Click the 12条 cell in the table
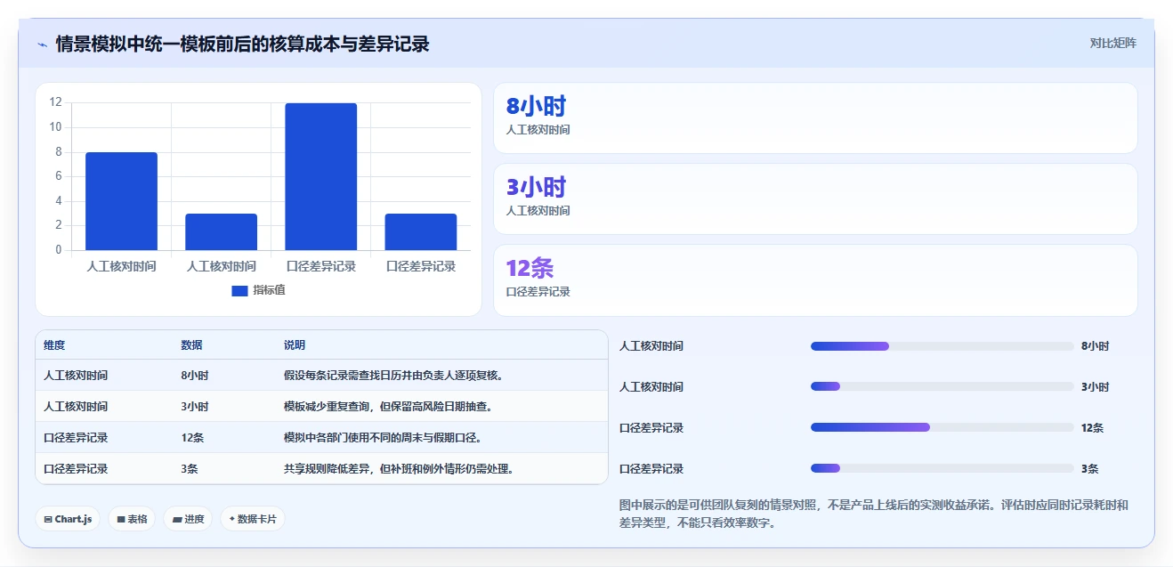The width and height of the screenshot is (1173, 567). pos(192,438)
